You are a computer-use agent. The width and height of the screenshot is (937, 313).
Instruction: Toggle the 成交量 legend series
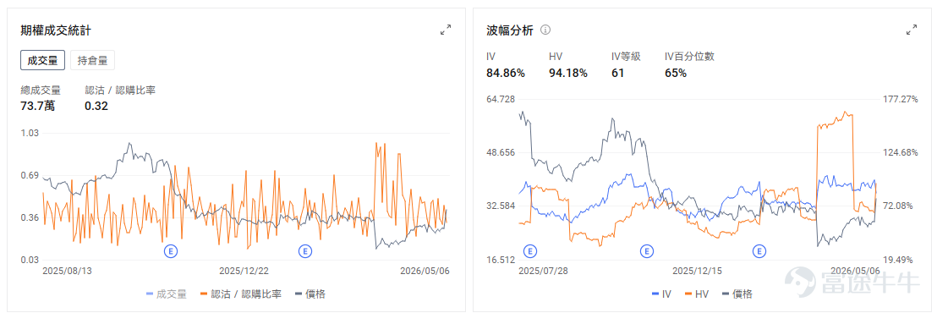point(166,294)
